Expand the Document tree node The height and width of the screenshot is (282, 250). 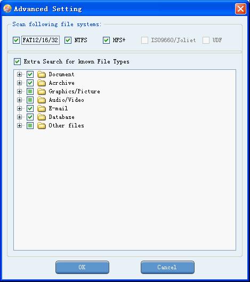point(19,74)
